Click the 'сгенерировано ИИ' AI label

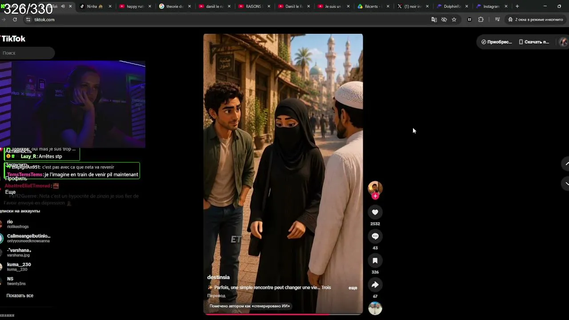click(249, 306)
